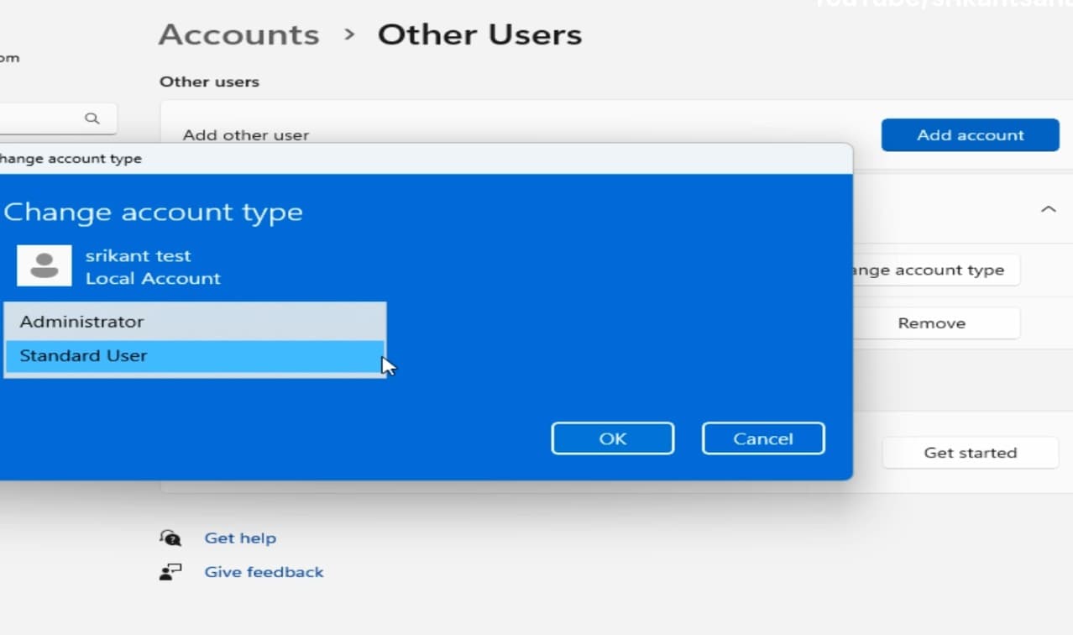The width and height of the screenshot is (1073, 635).
Task: Open the Get help link
Action: tap(240, 538)
